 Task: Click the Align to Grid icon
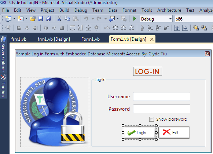coord(8,28)
